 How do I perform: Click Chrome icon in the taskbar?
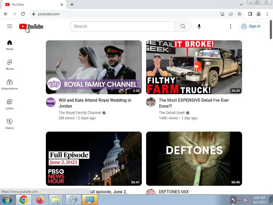(24, 200)
